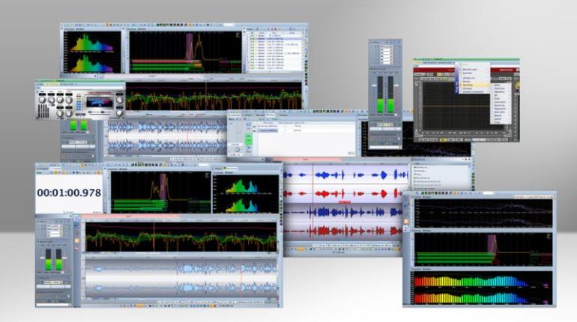This screenshot has width=577, height=322.
Task: Click the purple highlighted region in top loudness graph
Action: point(189,46)
